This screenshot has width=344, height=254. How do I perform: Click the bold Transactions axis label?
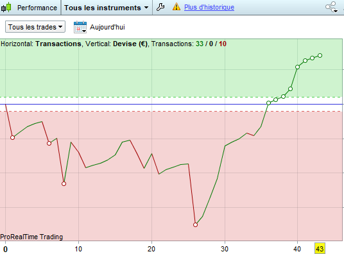coord(58,44)
